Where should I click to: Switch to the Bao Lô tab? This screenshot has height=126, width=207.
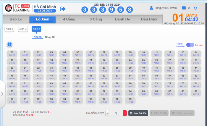click(16, 20)
